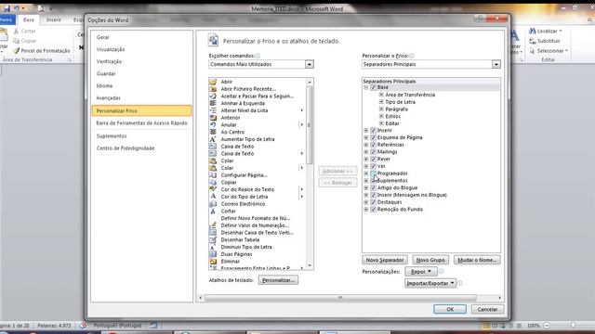The width and height of the screenshot is (595, 334).
Task: Uncheck the Mailings tab checkbox
Action: (x=373, y=152)
